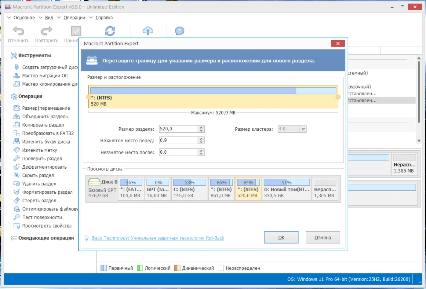Click the Отмена button
The image size is (426, 289).
322,238
